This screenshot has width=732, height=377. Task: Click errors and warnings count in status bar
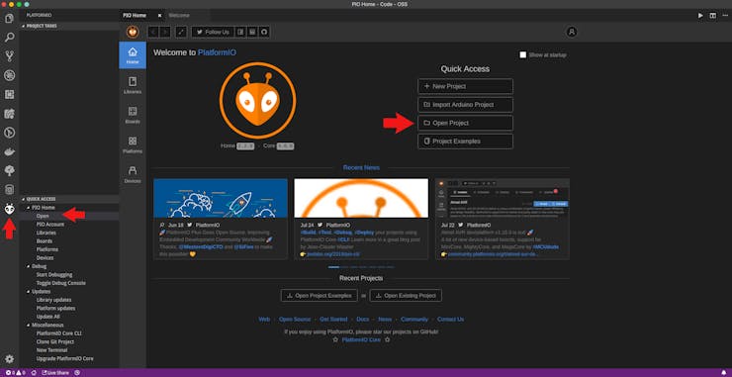pyautogui.click(x=15, y=373)
